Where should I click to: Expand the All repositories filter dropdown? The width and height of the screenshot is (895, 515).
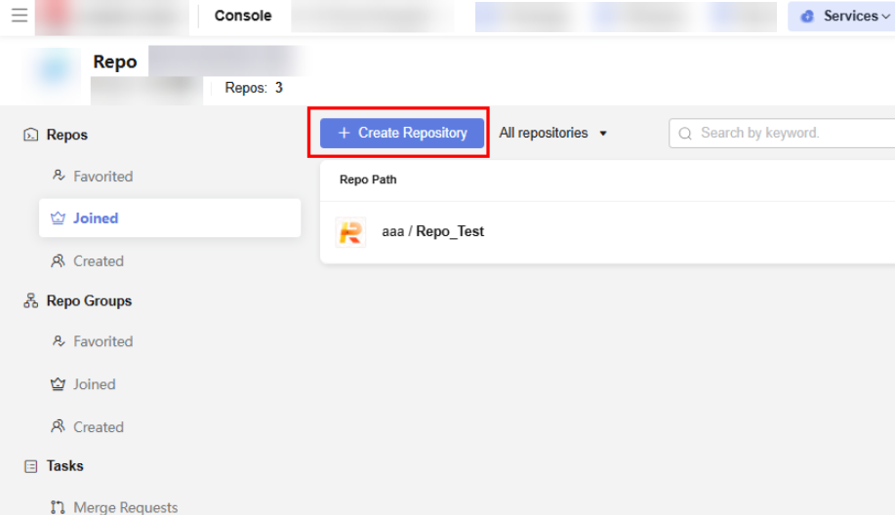click(x=553, y=134)
